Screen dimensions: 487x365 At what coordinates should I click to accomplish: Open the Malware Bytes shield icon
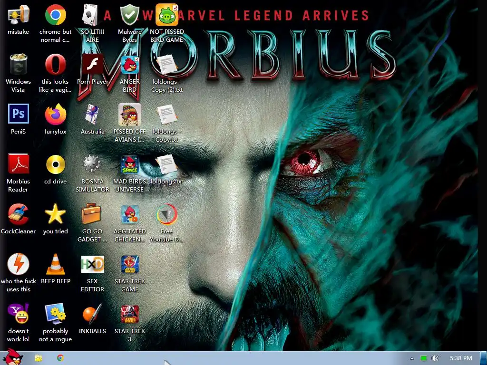click(x=129, y=15)
